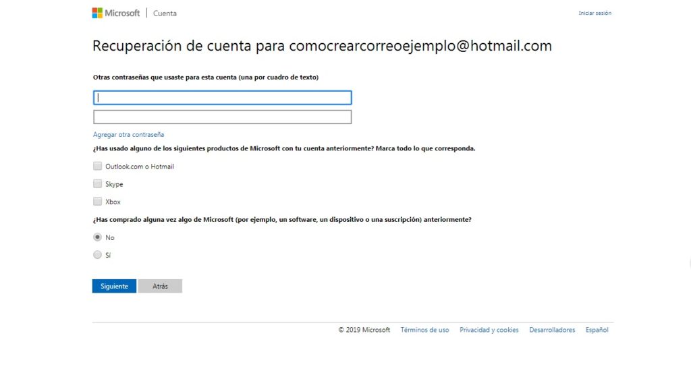Click the Siguiente button
This screenshot has width=691, height=379.
click(x=114, y=286)
